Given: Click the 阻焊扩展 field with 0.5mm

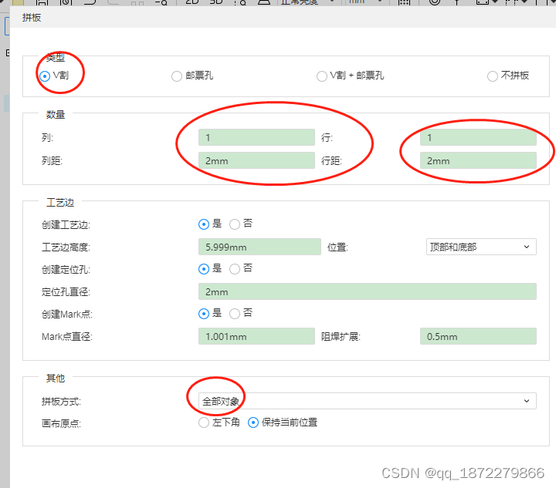Looking at the screenshot, I should pyautogui.click(x=478, y=336).
